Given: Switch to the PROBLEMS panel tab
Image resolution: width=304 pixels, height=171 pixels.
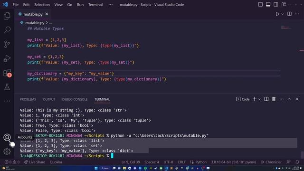Looking at the screenshot, I should 28,99.
